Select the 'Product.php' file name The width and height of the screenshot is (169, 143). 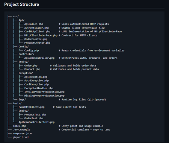tap(32, 69)
